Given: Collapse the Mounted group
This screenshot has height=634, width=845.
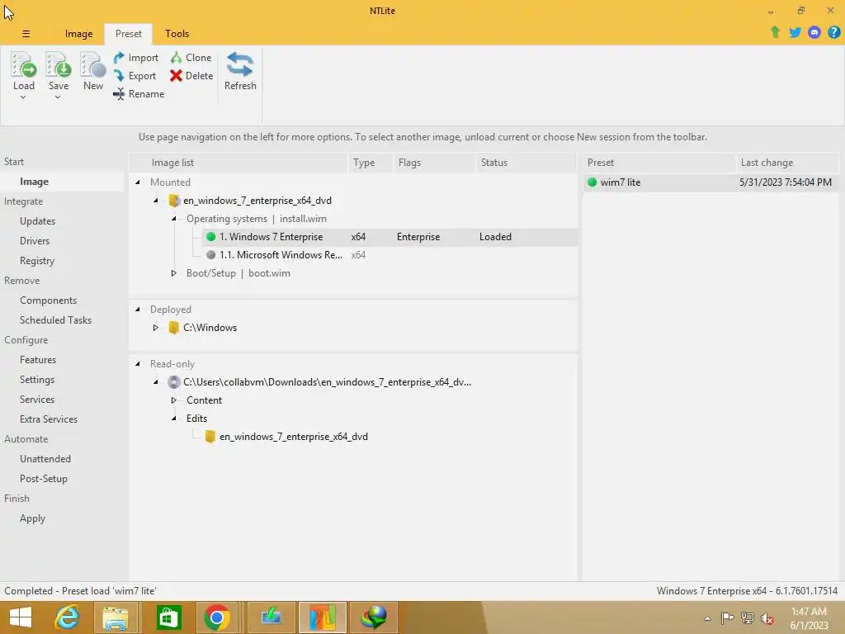Looking at the screenshot, I should coord(138,182).
